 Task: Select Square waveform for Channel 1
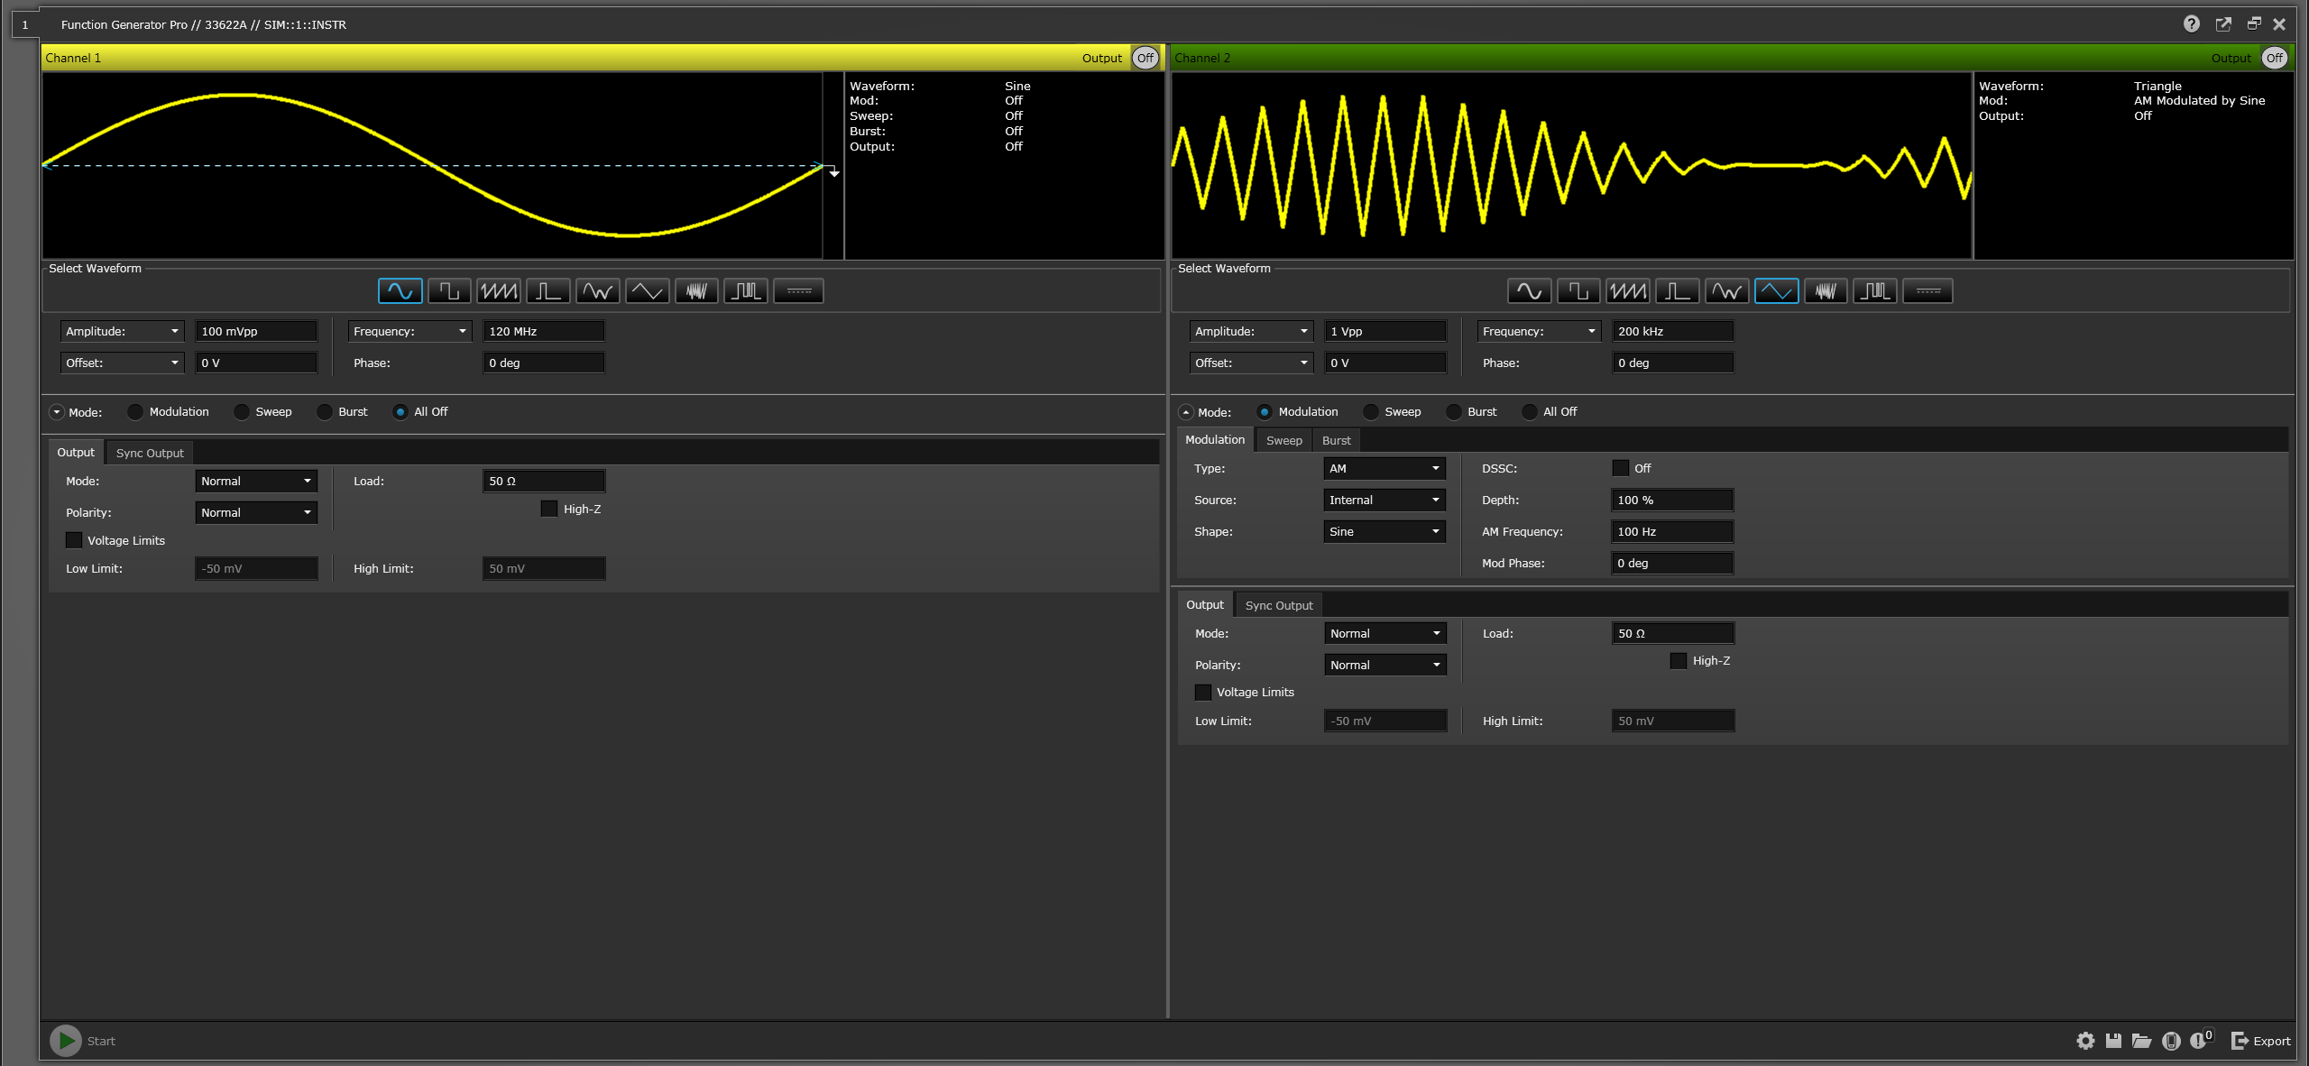(x=449, y=291)
